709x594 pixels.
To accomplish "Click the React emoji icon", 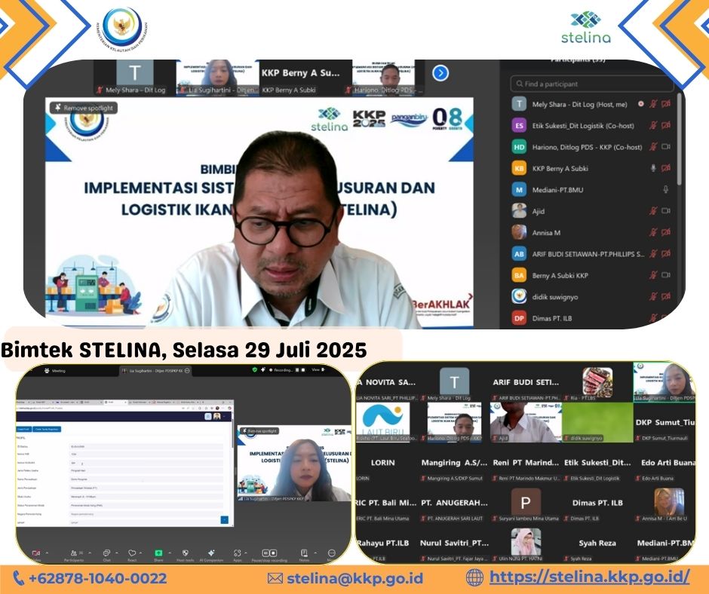I will (x=131, y=553).
